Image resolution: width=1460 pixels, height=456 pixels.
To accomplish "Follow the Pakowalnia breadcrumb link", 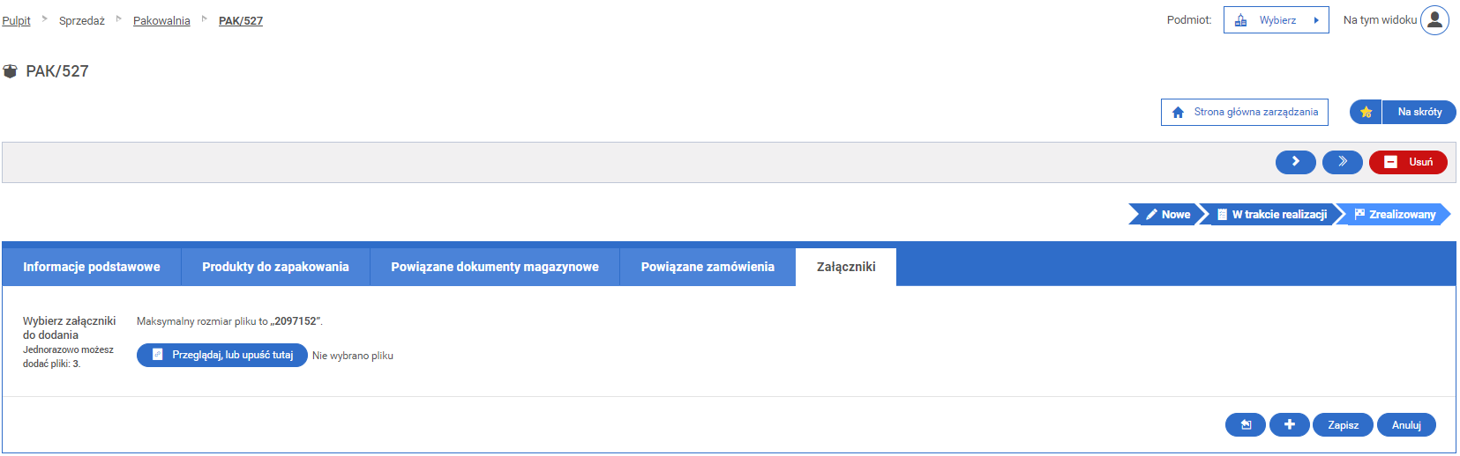I will [161, 21].
